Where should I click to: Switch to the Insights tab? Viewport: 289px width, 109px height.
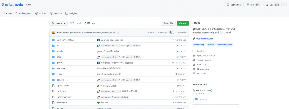(x=71, y=13)
